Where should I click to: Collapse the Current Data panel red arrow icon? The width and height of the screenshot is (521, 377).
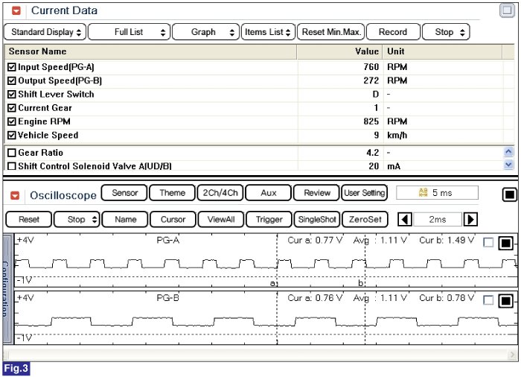15,11
